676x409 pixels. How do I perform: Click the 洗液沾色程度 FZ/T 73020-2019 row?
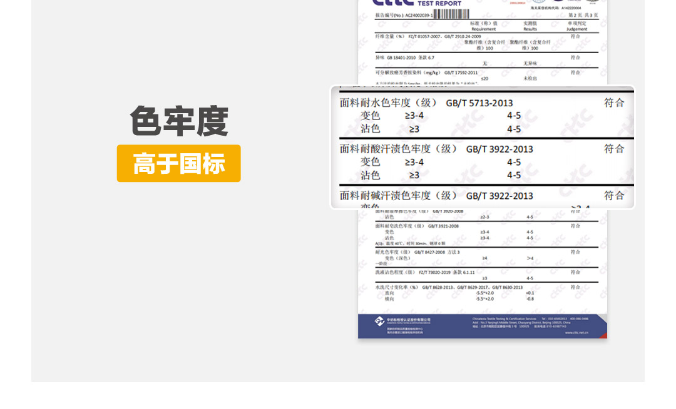[x=425, y=272]
